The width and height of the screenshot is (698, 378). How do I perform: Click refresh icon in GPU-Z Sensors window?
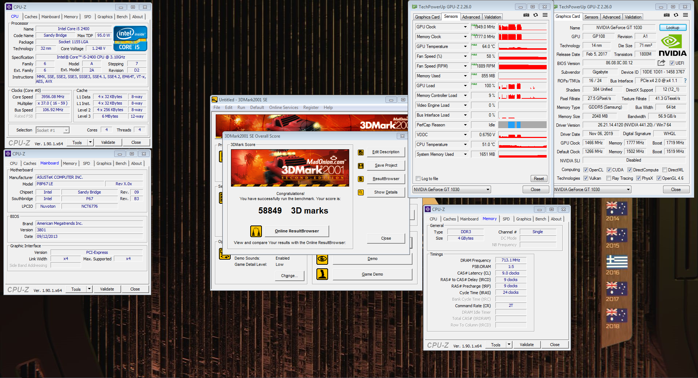(x=535, y=15)
